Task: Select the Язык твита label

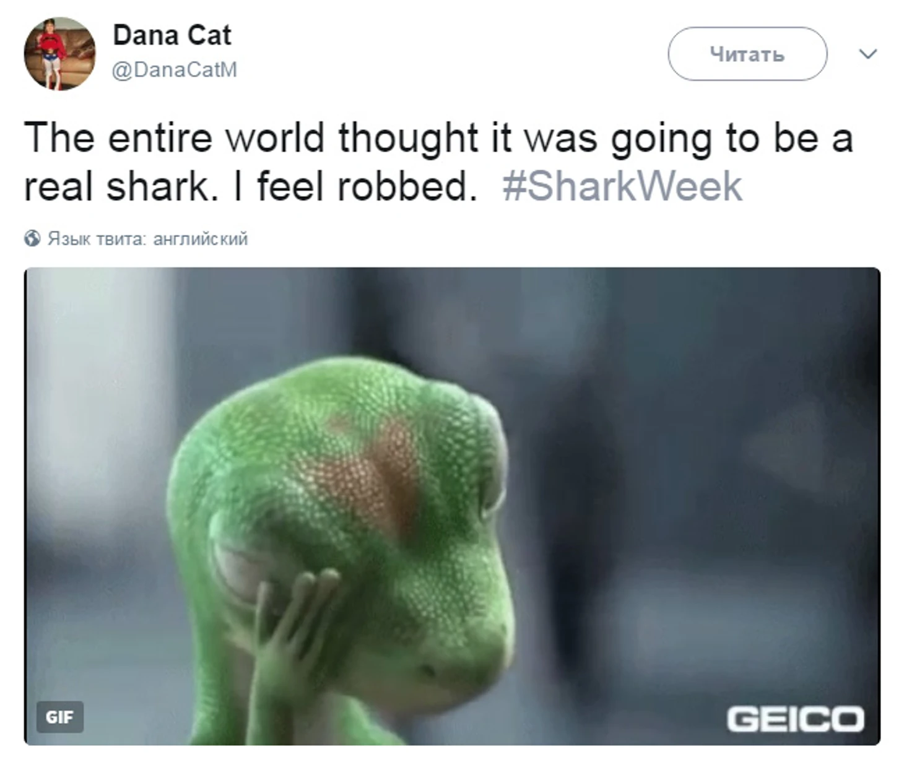Action: tap(97, 238)
